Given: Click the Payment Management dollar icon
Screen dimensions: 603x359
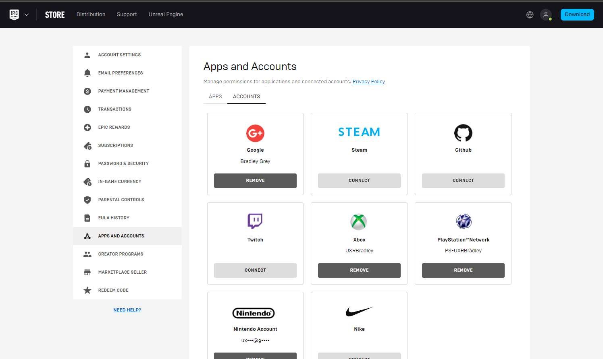Looking at the screenshot, I should [x=87, y=91].
